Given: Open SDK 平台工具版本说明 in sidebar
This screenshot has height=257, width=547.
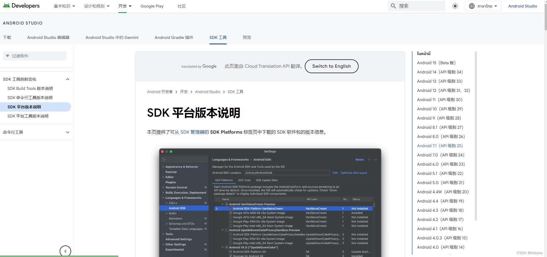Looking at the screenshot, I should point(28,116).
